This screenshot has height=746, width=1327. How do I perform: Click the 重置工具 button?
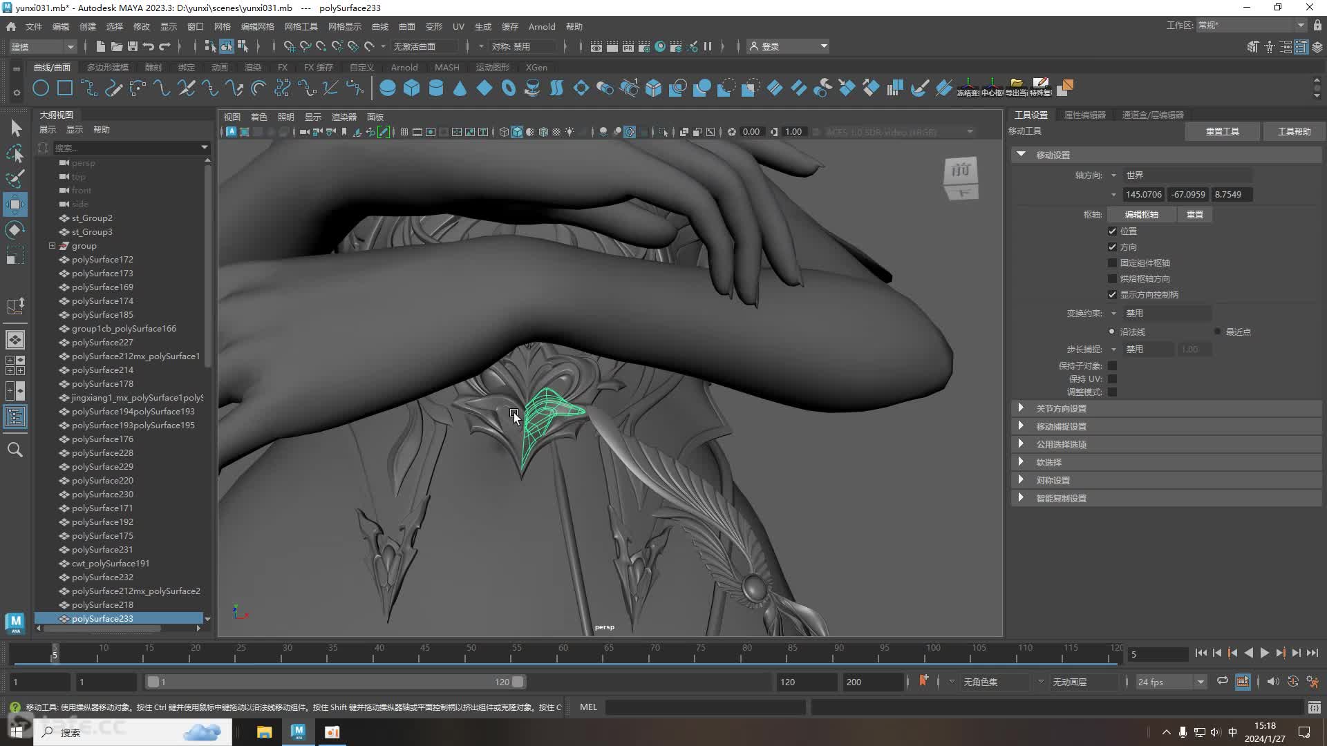(x=1222, y=131)
